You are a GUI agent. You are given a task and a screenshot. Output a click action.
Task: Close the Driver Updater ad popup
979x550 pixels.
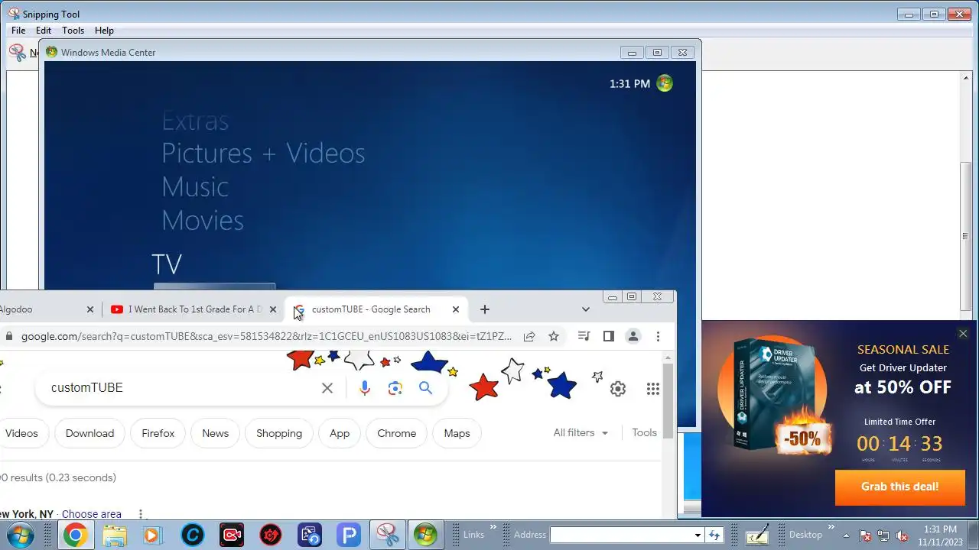963,334
